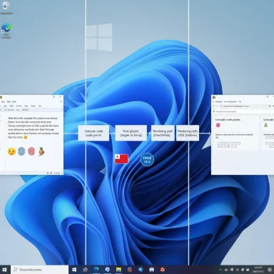Click the inline smiley emoji ending the paragraph

(26, 137)
